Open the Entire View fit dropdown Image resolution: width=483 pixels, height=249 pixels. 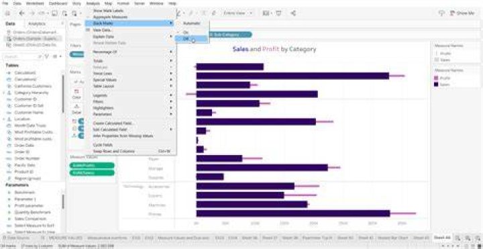pos(238,13)
